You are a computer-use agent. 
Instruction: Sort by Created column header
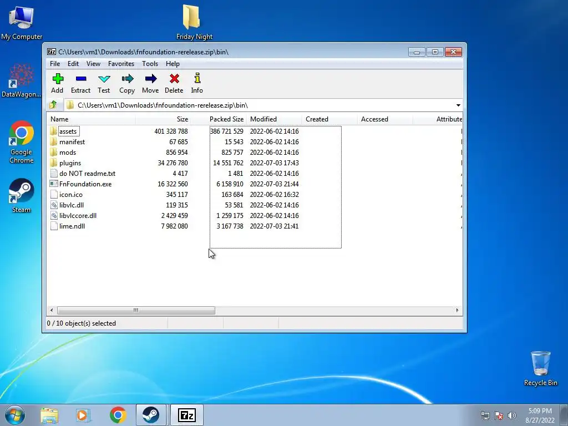point(329,119)
